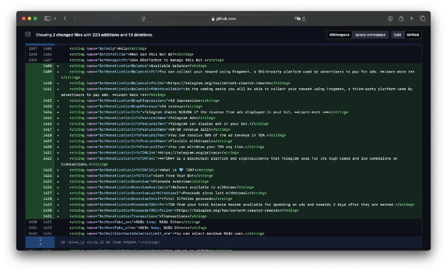Open a new tab with plus icon
Screen dimensions: 447x272
pos(412,18)
